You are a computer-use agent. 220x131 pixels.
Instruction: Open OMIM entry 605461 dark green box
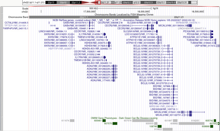(104, 120)
